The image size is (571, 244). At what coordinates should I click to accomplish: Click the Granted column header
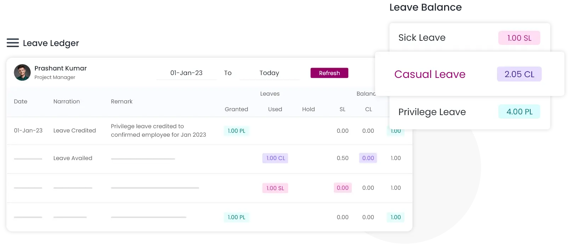coord(236,109)
